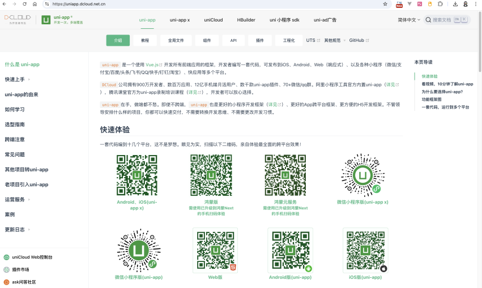Click the 搜索文档 search field
Viewport: 482px width, 288px height.
coord(447,20)
